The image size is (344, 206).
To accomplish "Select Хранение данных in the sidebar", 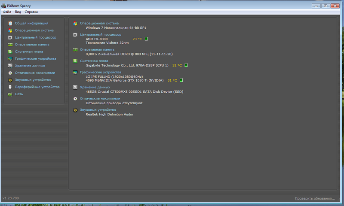I will (30, 66).
